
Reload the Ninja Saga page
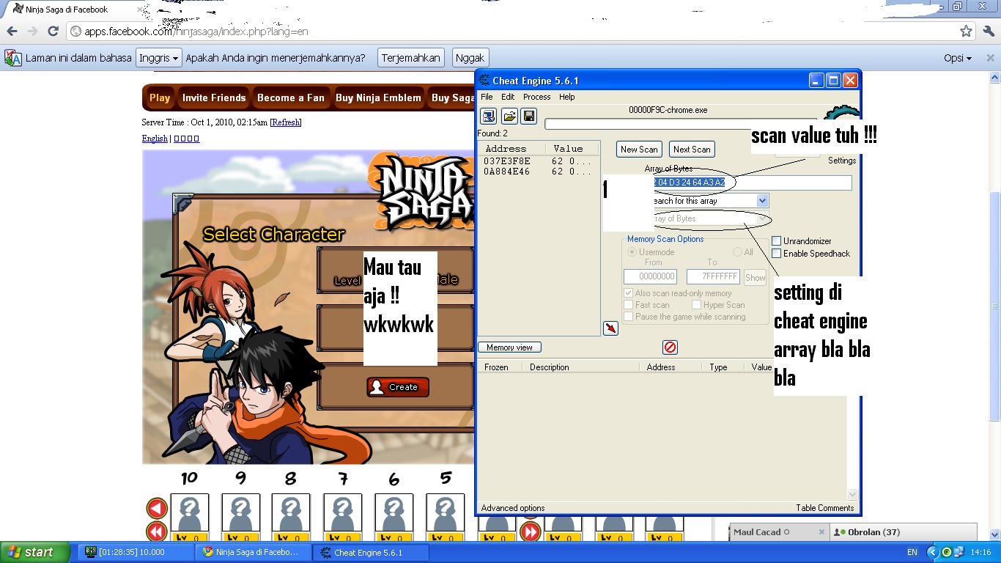[x=53, y=31]
